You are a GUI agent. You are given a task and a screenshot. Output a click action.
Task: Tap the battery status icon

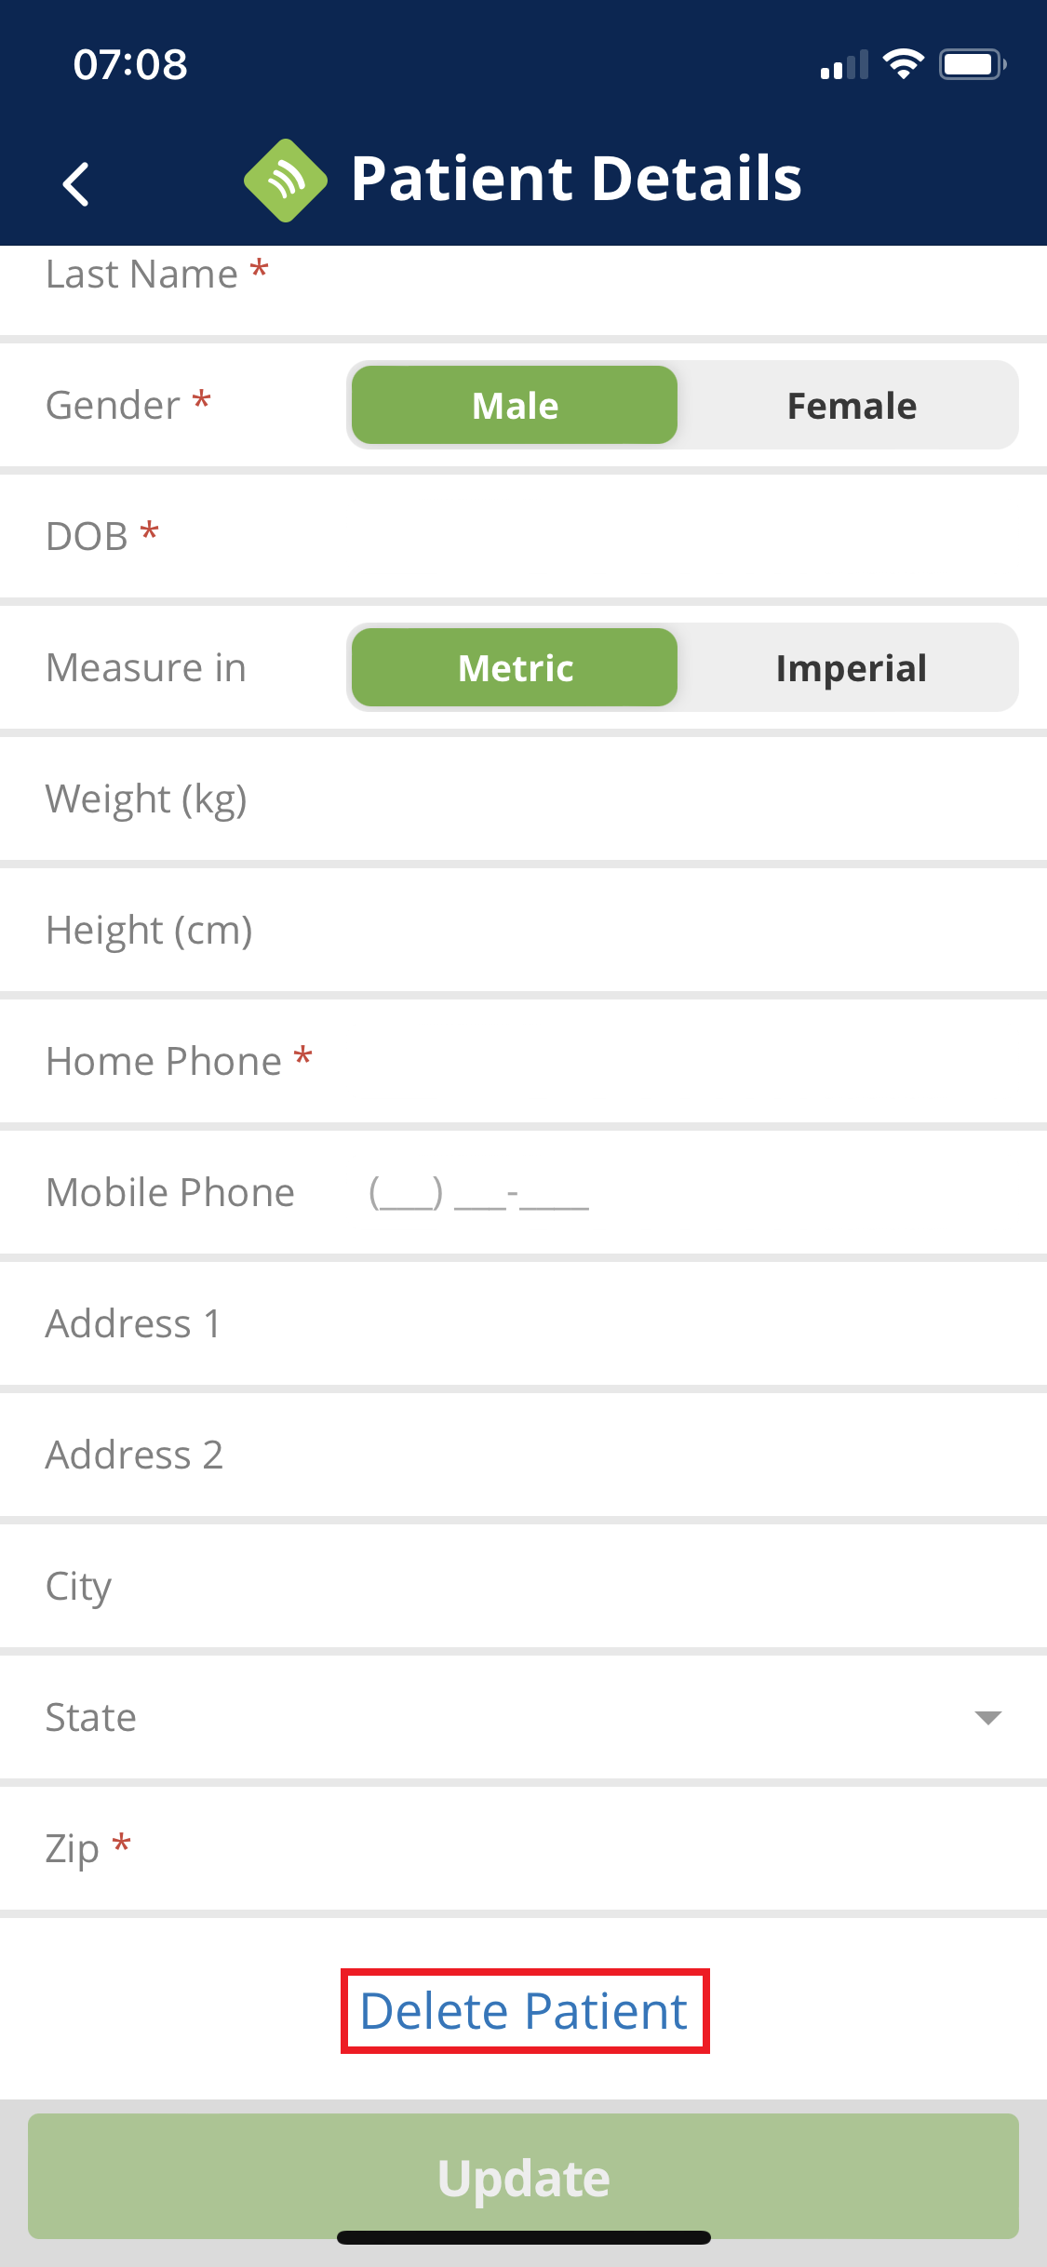click(972, 64)
